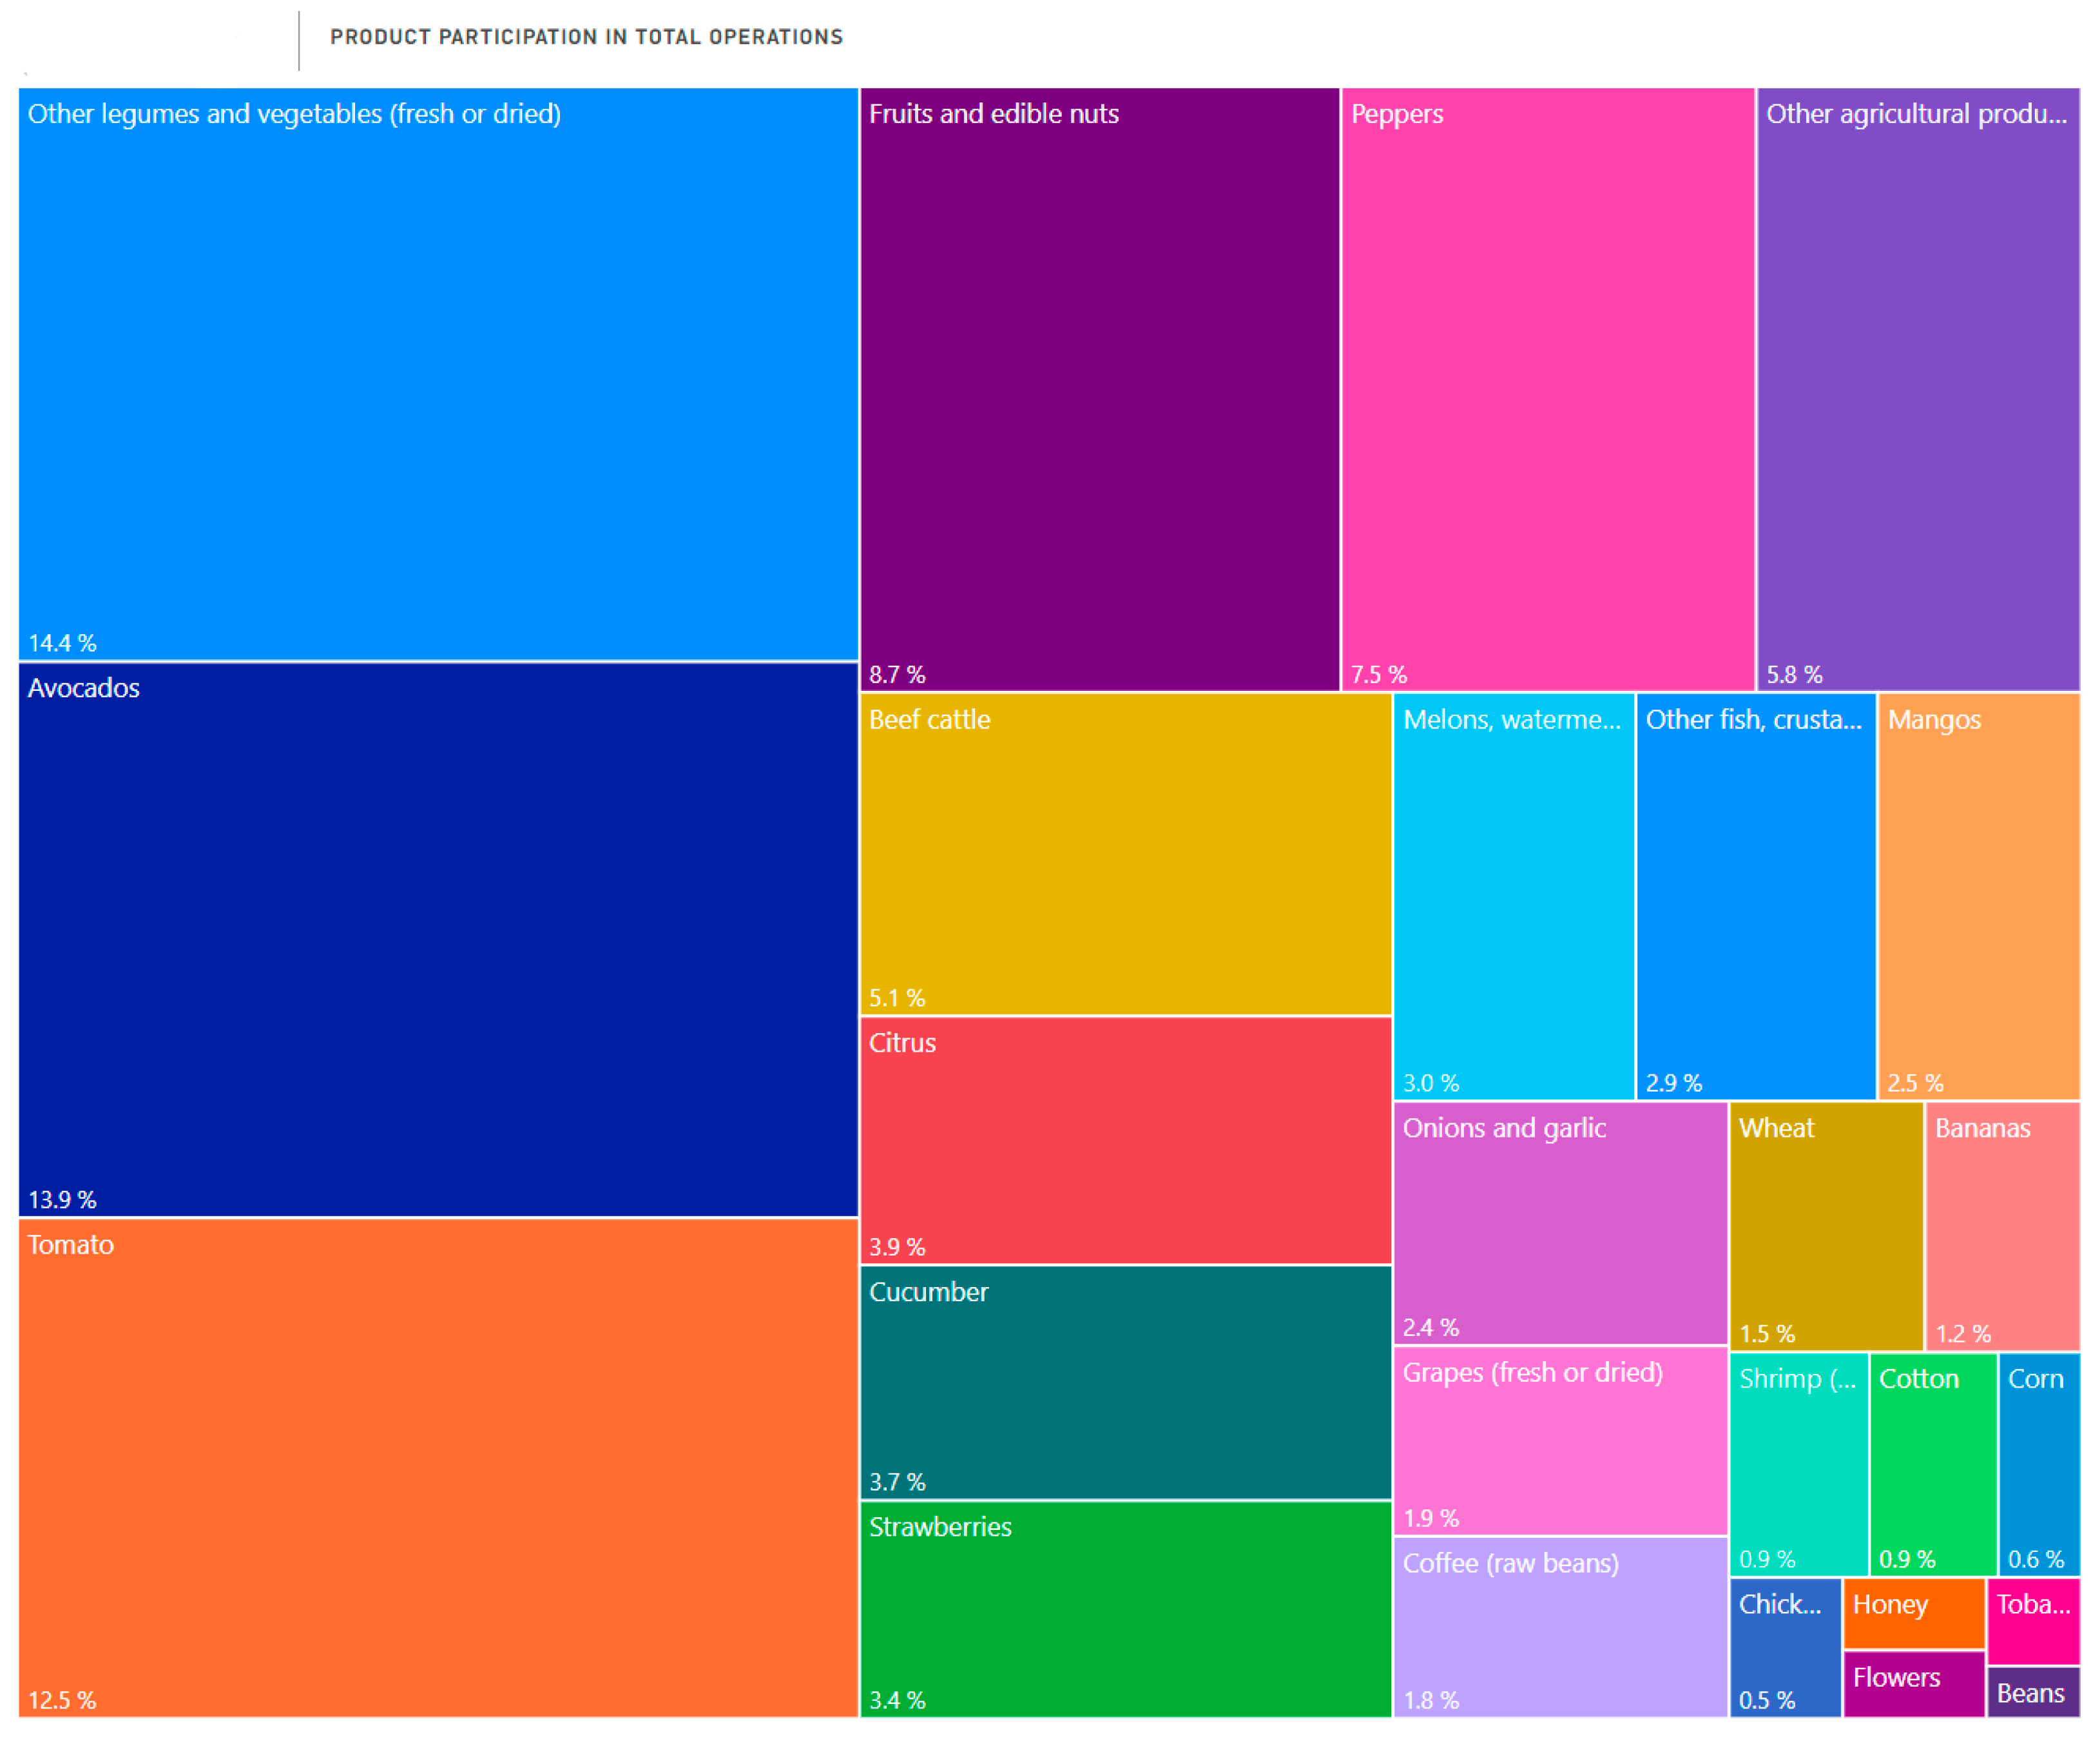2100x1744 pixels.
Task: Click the Onions and garlic tile
Action: 1560,1223
